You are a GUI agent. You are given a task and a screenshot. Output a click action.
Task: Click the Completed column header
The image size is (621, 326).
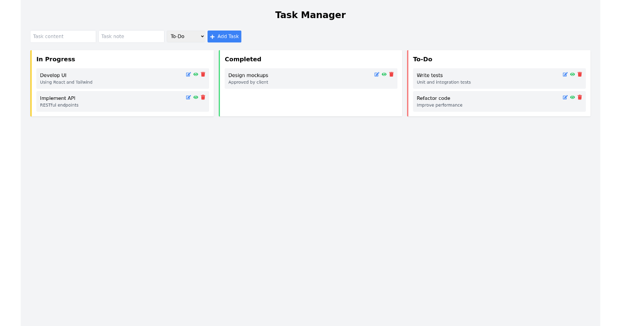[243, 59]
